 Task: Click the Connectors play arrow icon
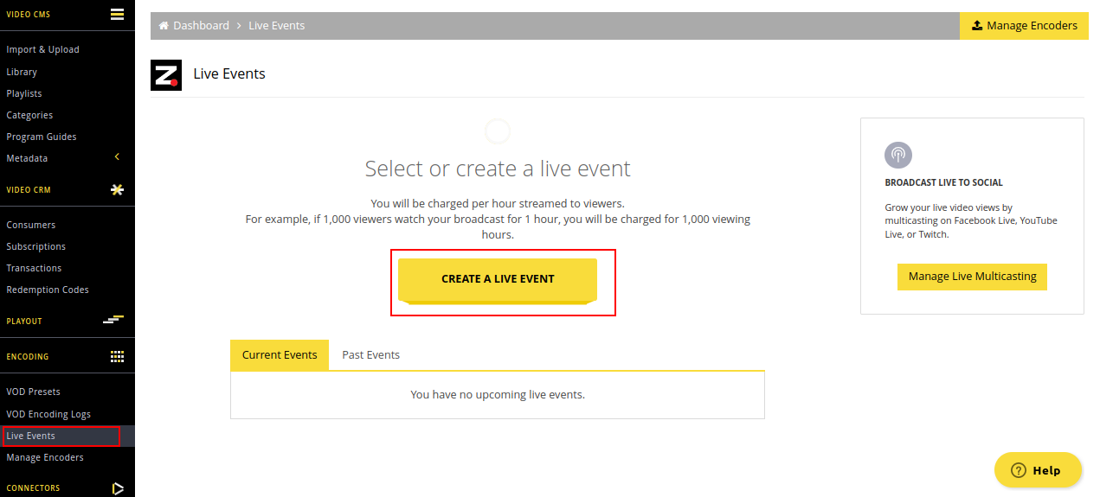[118, 488]
